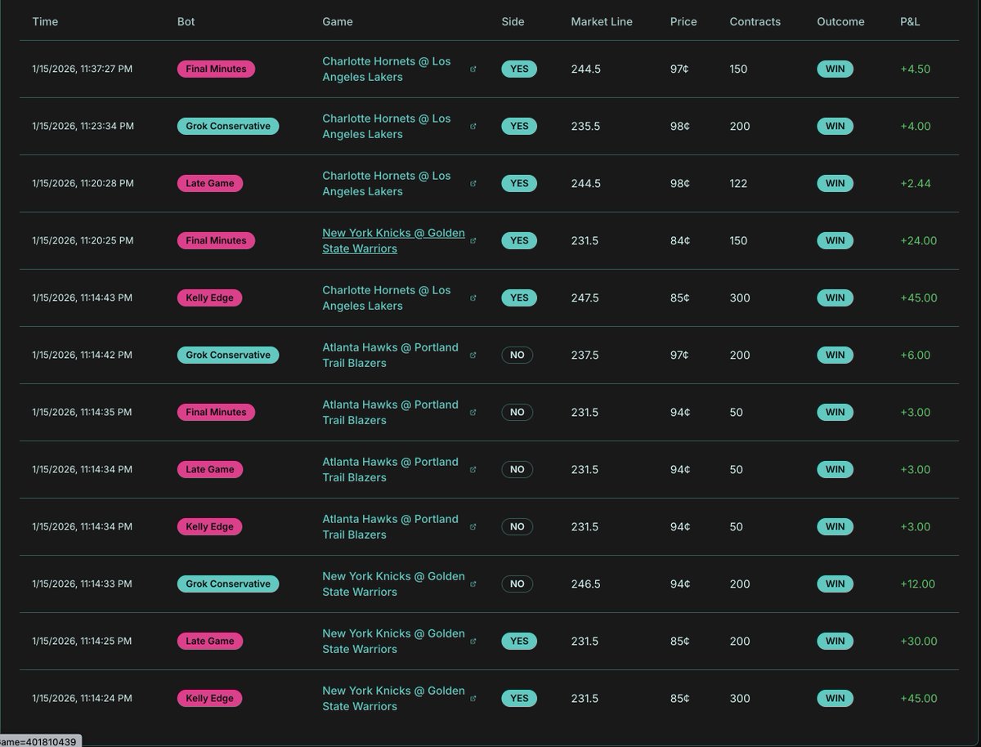Click Kelly Edge badge at 11:14:24 PM

pyautogui.click(x=209, y=699)
